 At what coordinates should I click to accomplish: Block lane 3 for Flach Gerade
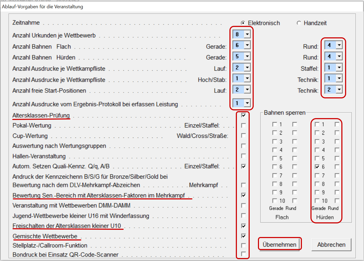[275, 142]
